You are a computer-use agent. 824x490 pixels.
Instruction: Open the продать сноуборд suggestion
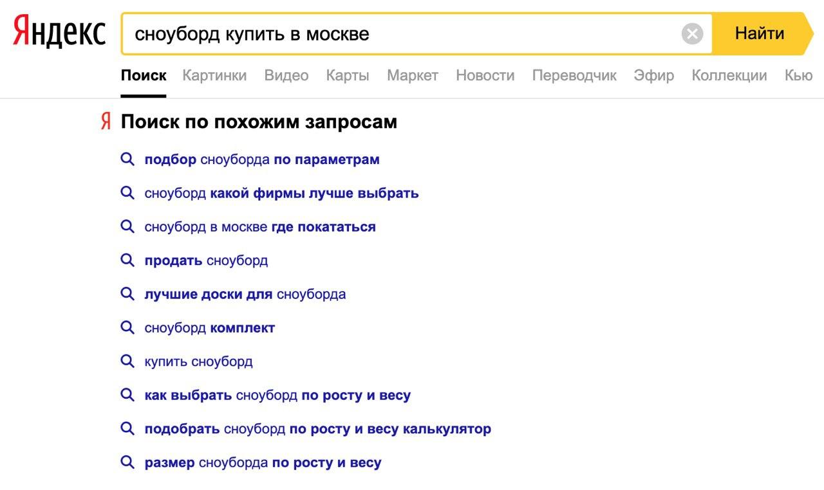(206, 260)
